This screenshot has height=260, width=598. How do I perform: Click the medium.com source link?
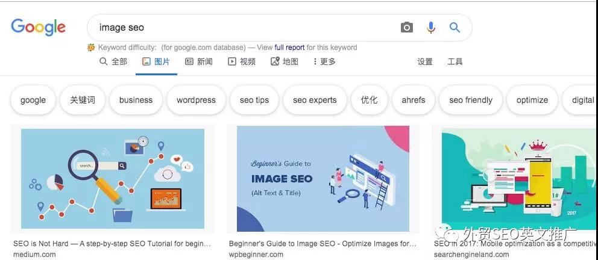point(34,255)
